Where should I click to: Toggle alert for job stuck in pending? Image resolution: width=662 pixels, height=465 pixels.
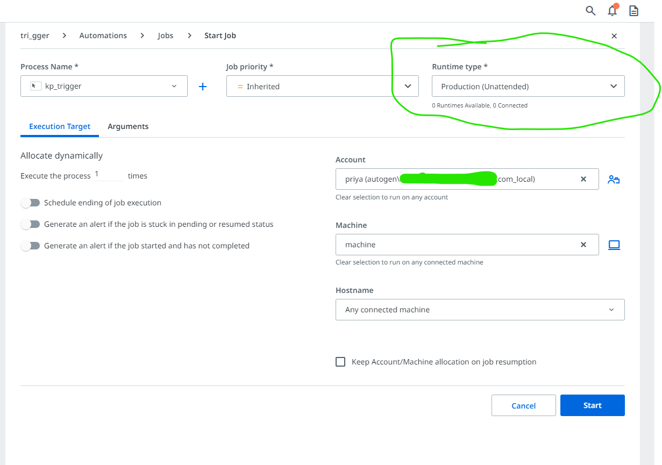pos(31,224)
